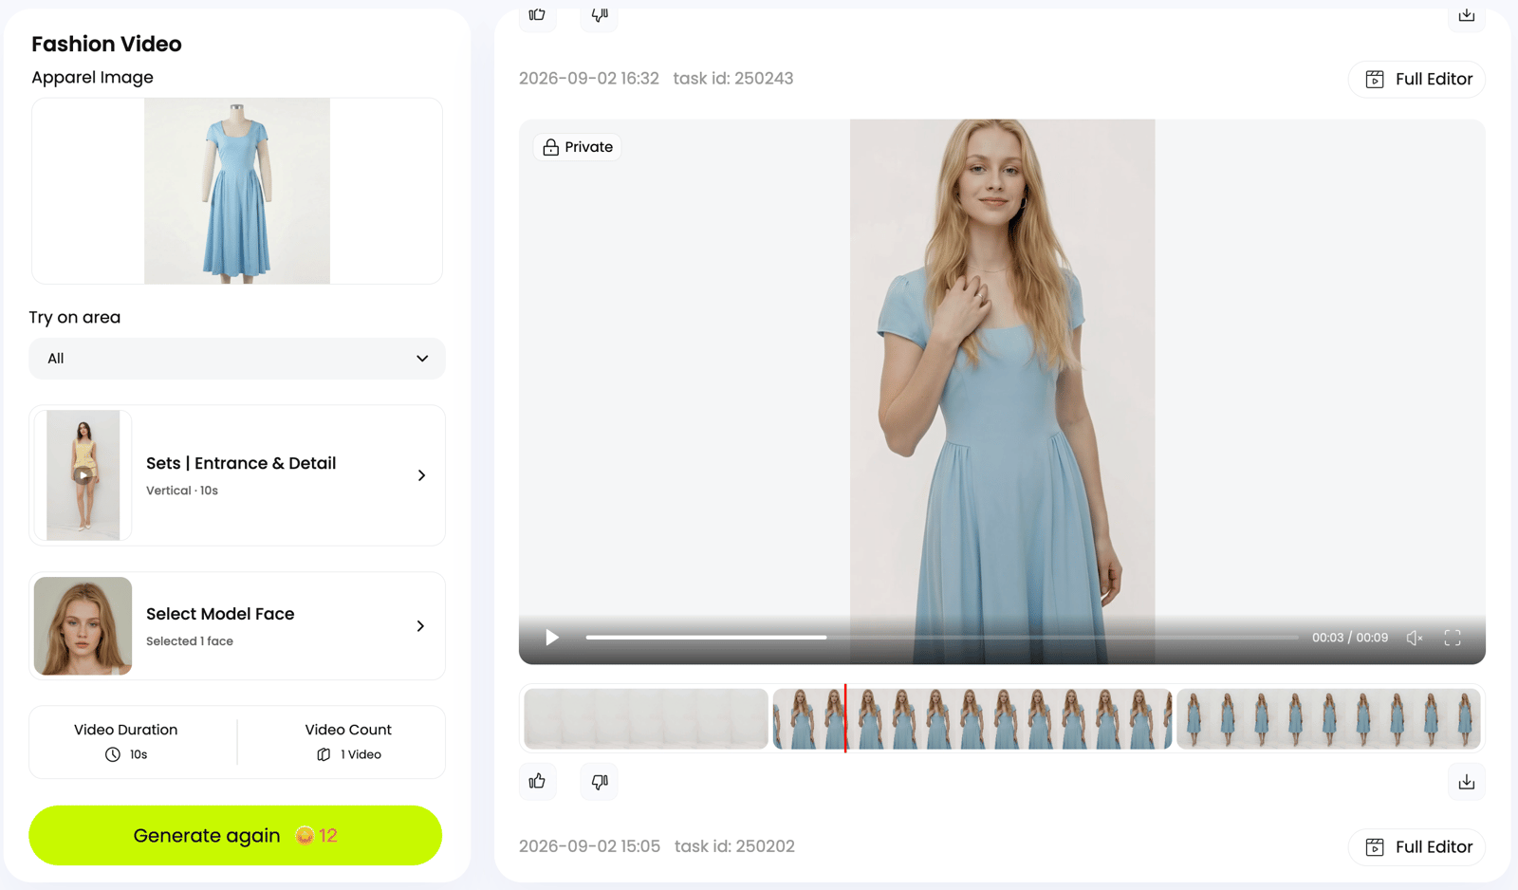
Task: Click the Private lock badge
Action: click(x=578, y=147)
